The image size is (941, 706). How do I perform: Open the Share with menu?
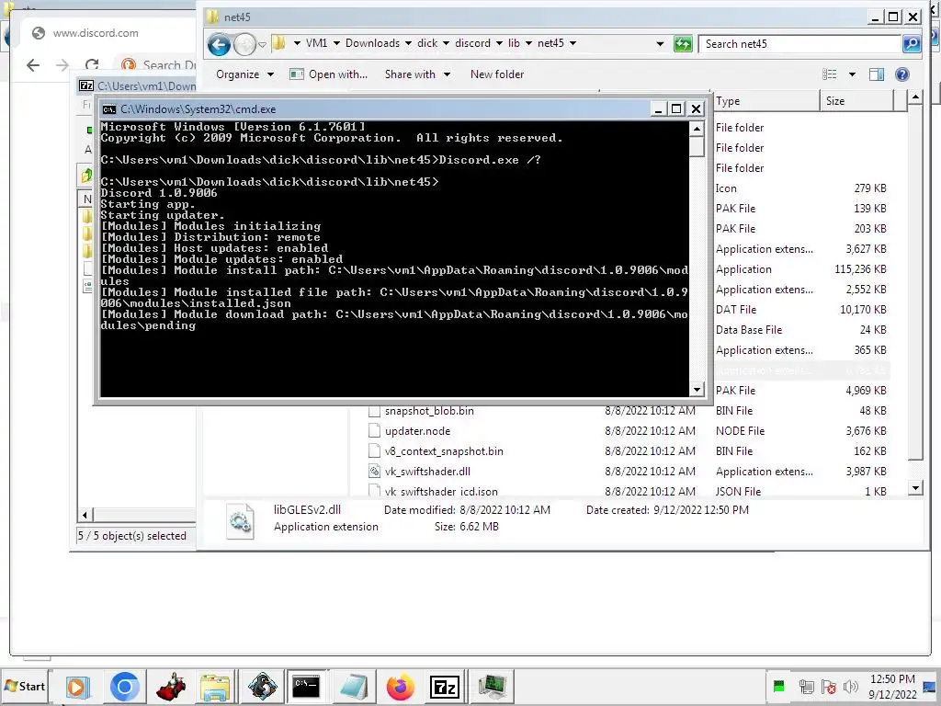click(417, 74)
